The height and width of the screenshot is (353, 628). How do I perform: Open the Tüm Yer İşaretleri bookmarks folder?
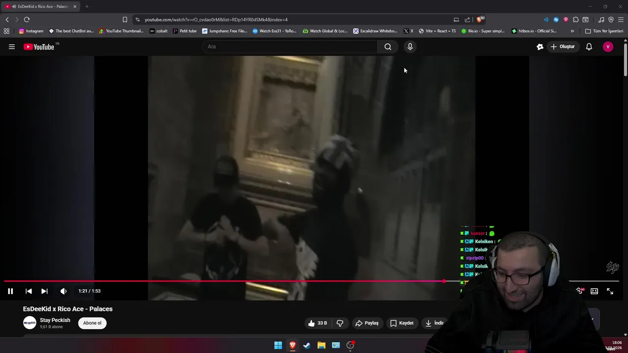pyautogui.click(x=604, y=31)
